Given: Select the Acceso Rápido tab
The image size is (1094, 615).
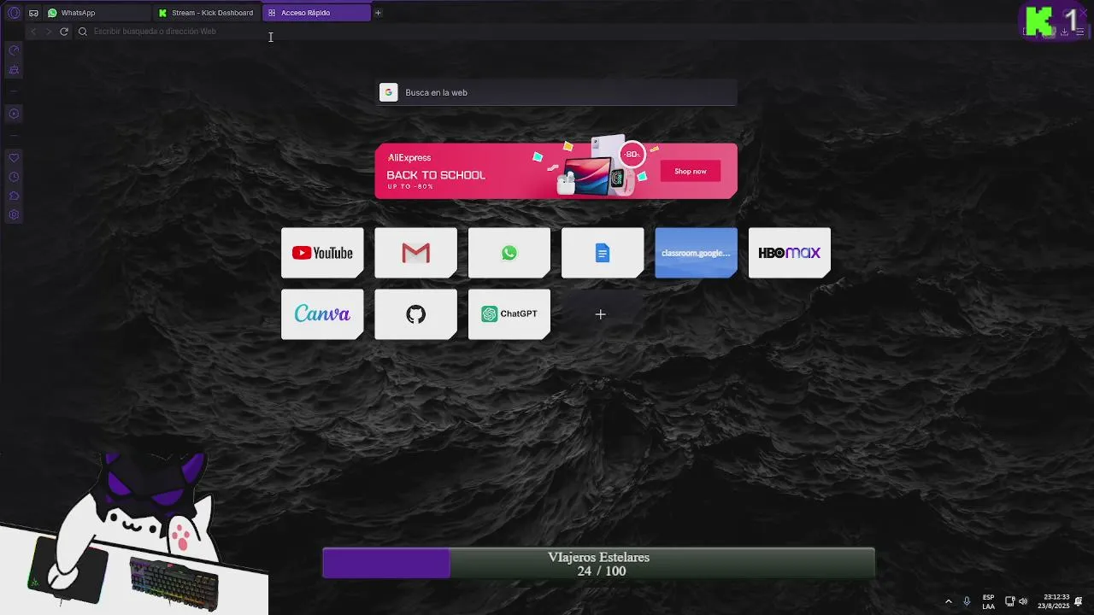Looking at the screenshot, I should pos(316,13).
